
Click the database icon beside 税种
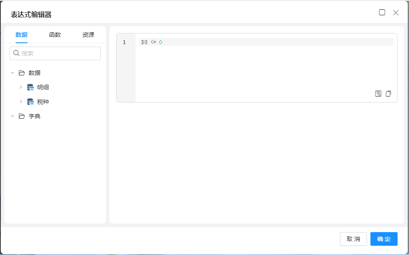[x=31, y=102]
